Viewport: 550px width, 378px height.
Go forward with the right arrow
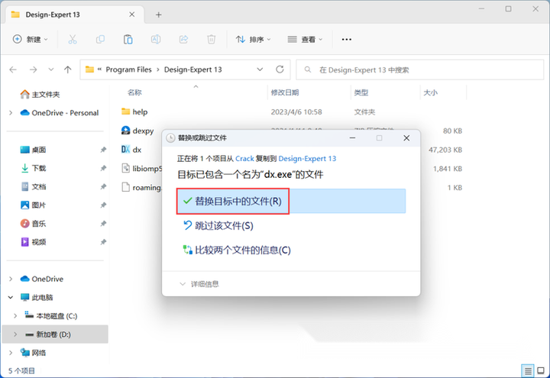[x=34, y=69]
